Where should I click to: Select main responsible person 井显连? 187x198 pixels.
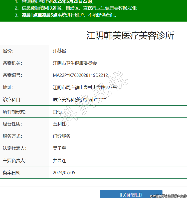59,161
